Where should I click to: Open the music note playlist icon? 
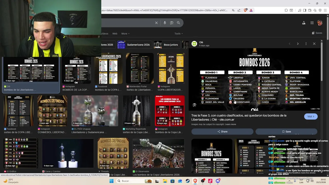click(299, 10)
